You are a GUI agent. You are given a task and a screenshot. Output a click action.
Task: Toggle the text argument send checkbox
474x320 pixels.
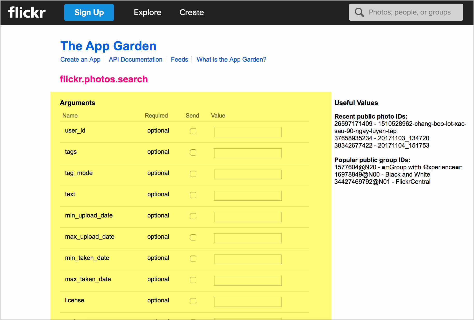pyautogui.click(x=193, y=195)
